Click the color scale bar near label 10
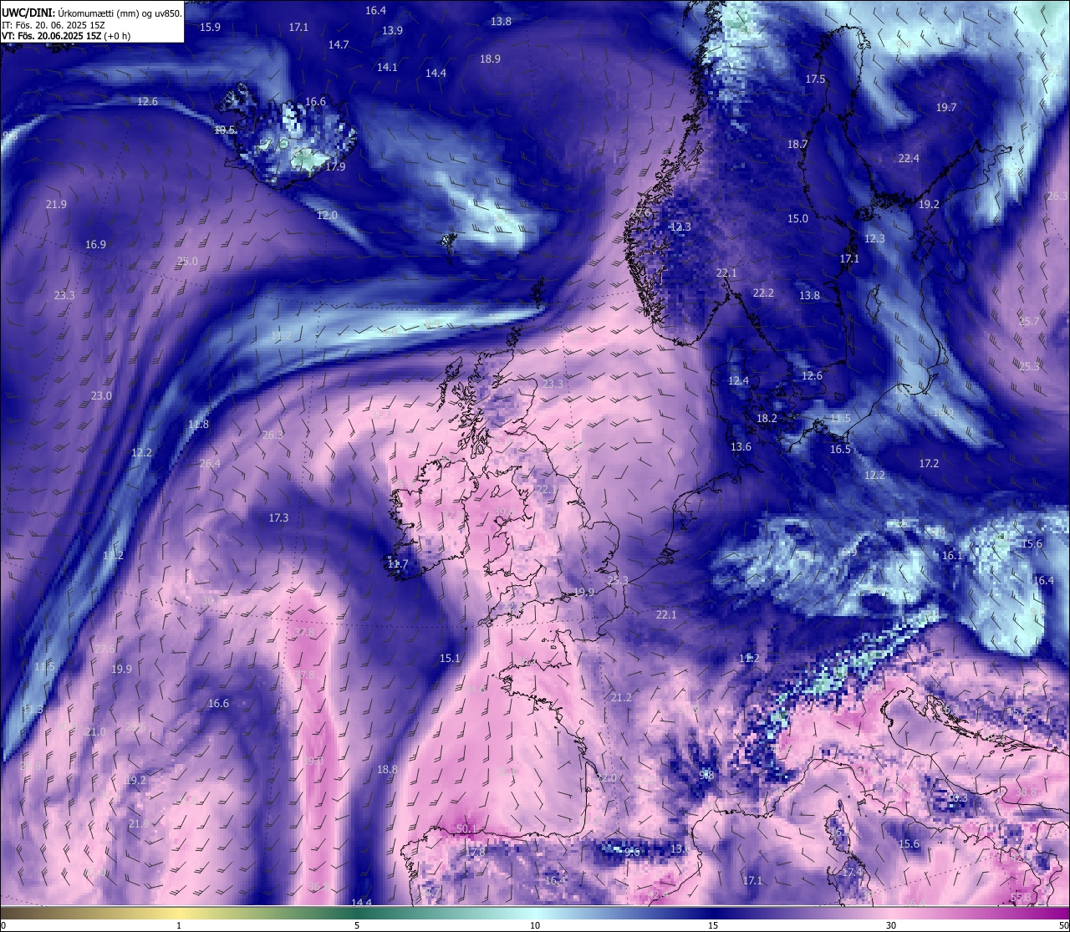 click(x=535, y=912)
